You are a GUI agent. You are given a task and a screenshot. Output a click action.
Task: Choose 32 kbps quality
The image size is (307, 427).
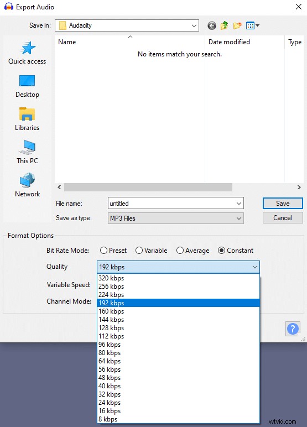[x=178, y=394]
